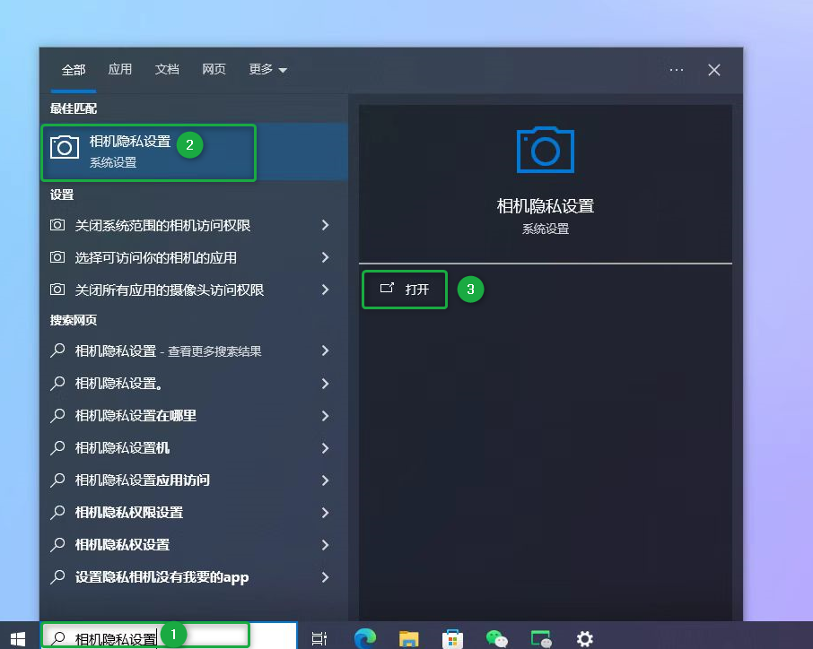Image resolution: width=813 pixels, height=649 pixels.
Task: Open the three-dot options menu
Action: tap(676, 70)
